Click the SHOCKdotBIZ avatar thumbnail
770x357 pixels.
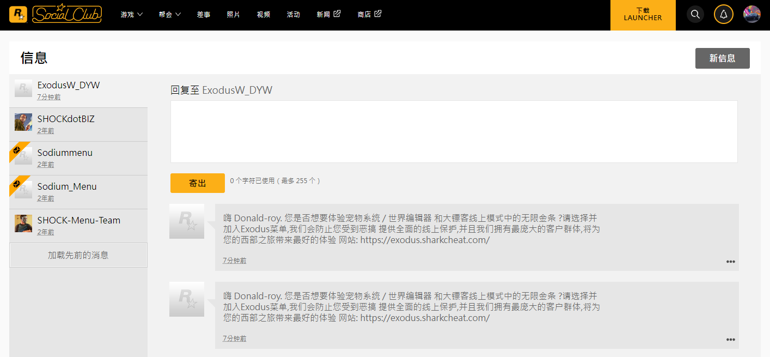point(23,122)
